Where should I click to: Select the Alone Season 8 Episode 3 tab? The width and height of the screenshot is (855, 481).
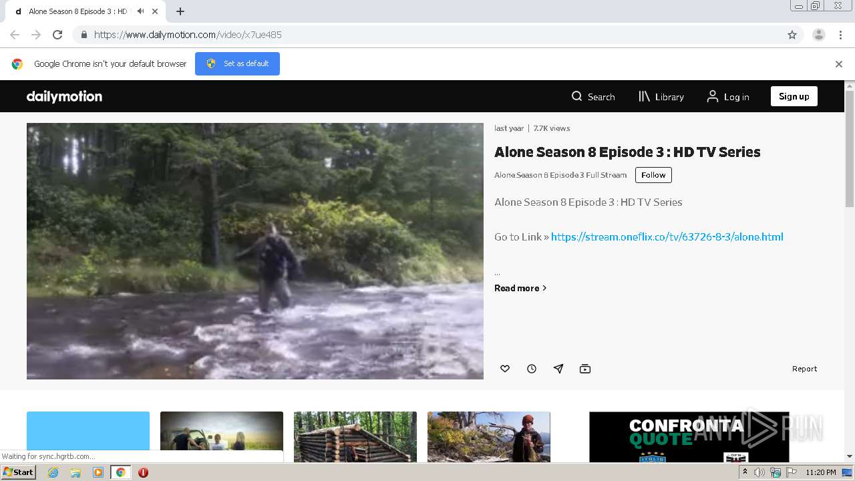[83, 11]
